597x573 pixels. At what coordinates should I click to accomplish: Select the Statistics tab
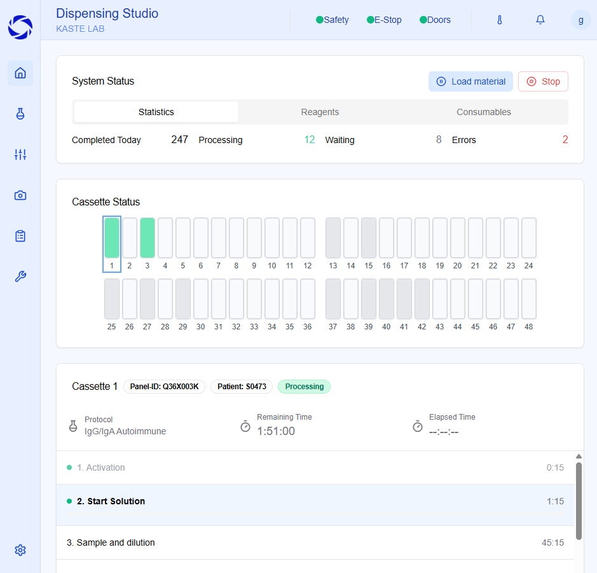click(156, 112)
